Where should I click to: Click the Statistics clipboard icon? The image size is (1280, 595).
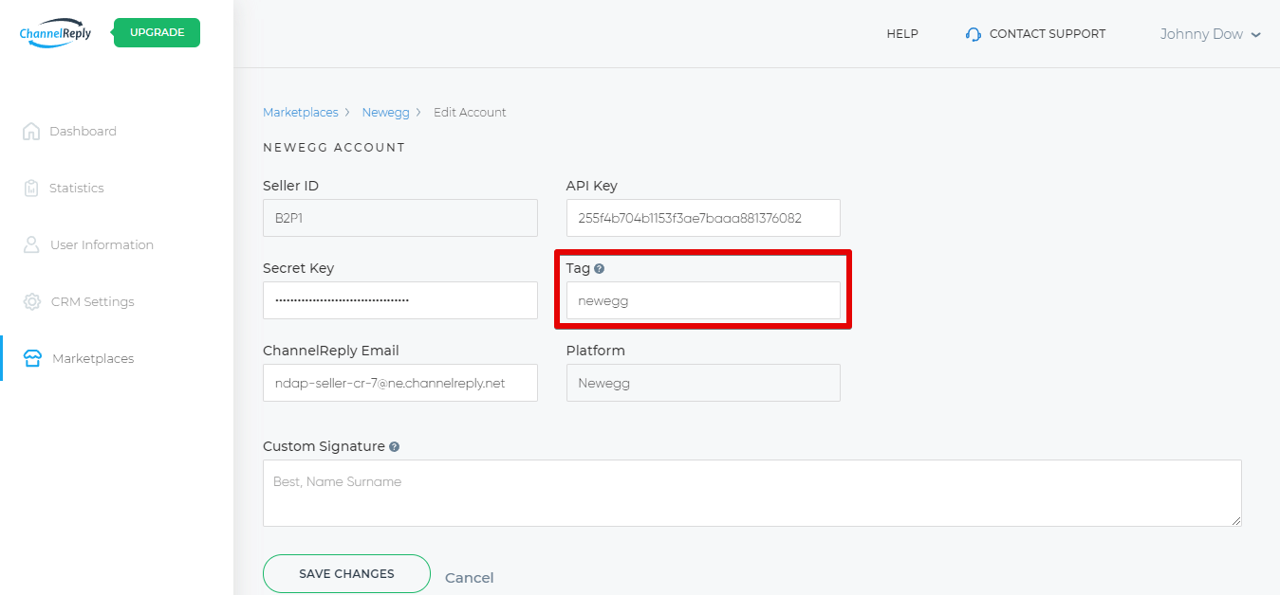point(31,188)
